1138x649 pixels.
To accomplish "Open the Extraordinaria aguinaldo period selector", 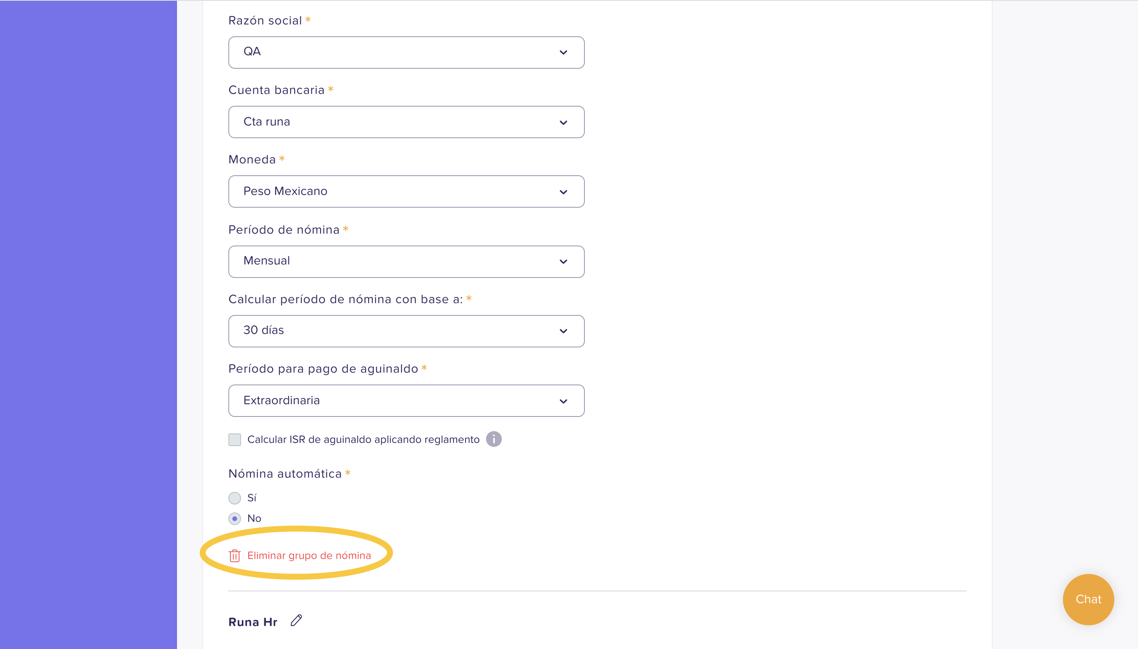I will (406, 401).
